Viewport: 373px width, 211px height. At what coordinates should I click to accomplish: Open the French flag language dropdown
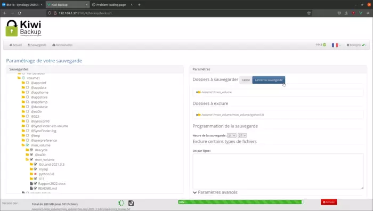[336, 45]
